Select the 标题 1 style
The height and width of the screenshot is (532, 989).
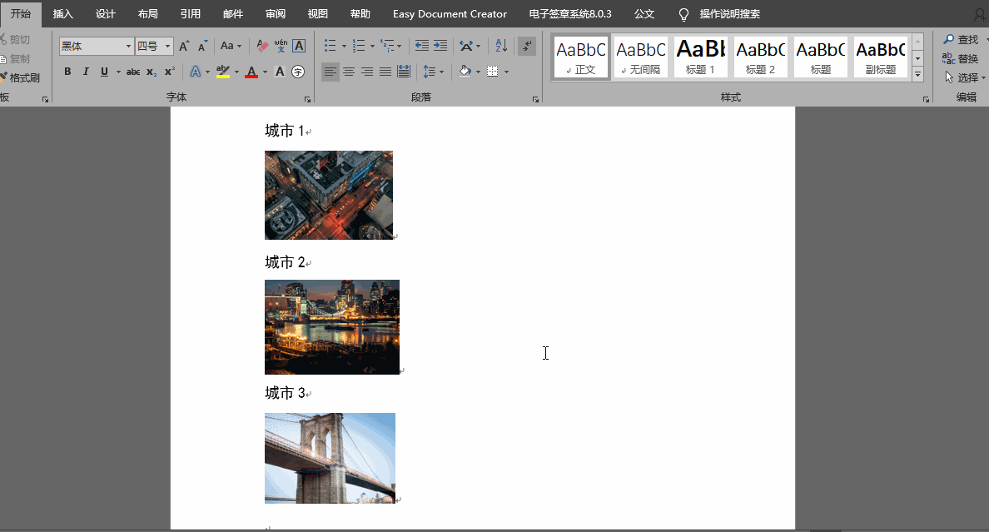pos(700,57)
